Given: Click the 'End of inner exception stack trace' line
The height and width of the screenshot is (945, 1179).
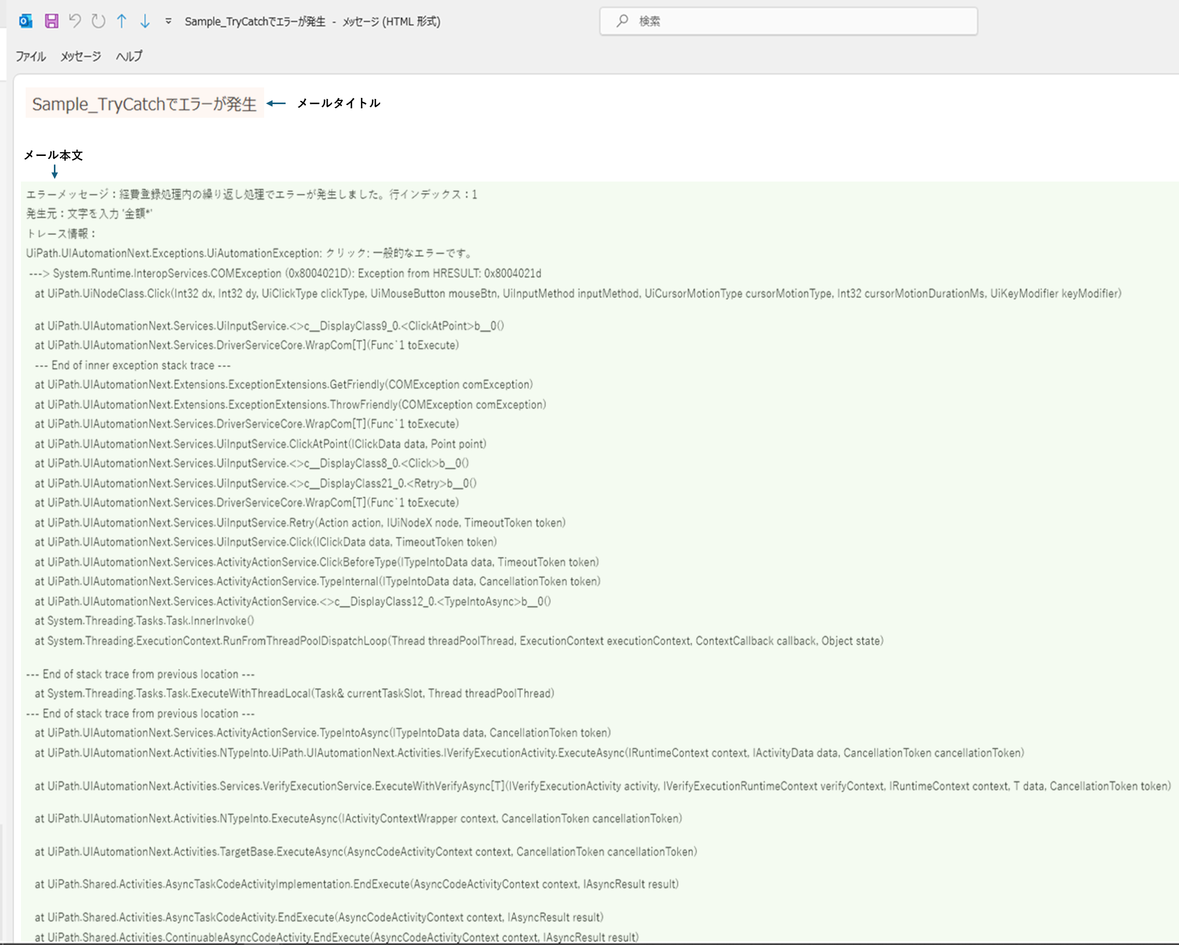Looking at the screenshot, I should [133, 365].
